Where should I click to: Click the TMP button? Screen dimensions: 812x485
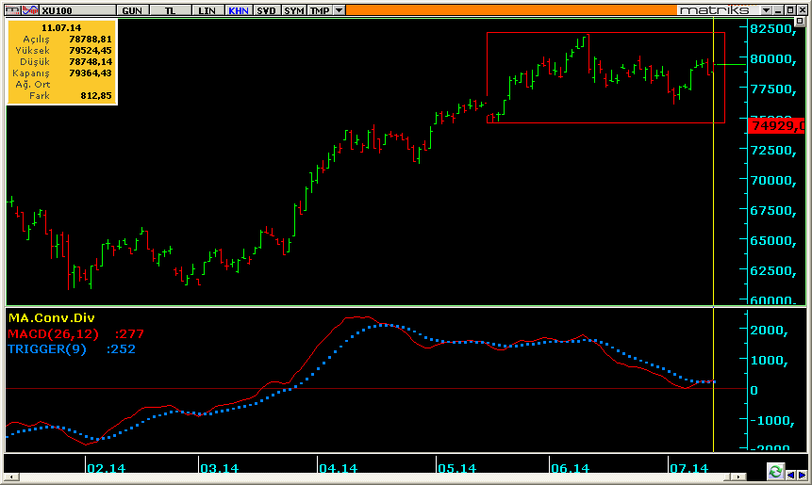tap(320, 9)
